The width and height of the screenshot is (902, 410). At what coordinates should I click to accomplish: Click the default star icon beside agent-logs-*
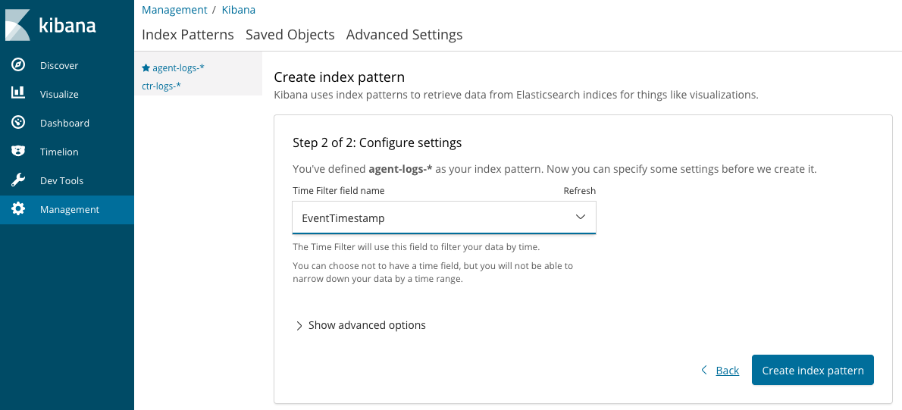click(x=146, y=67)
